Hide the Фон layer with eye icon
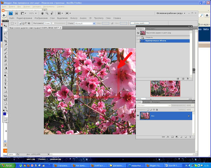This screenshot has height=168, width=211. coord(138,116)
